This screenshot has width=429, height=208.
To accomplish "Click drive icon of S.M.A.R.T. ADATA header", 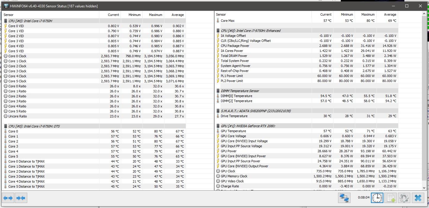I will point(218,111).
